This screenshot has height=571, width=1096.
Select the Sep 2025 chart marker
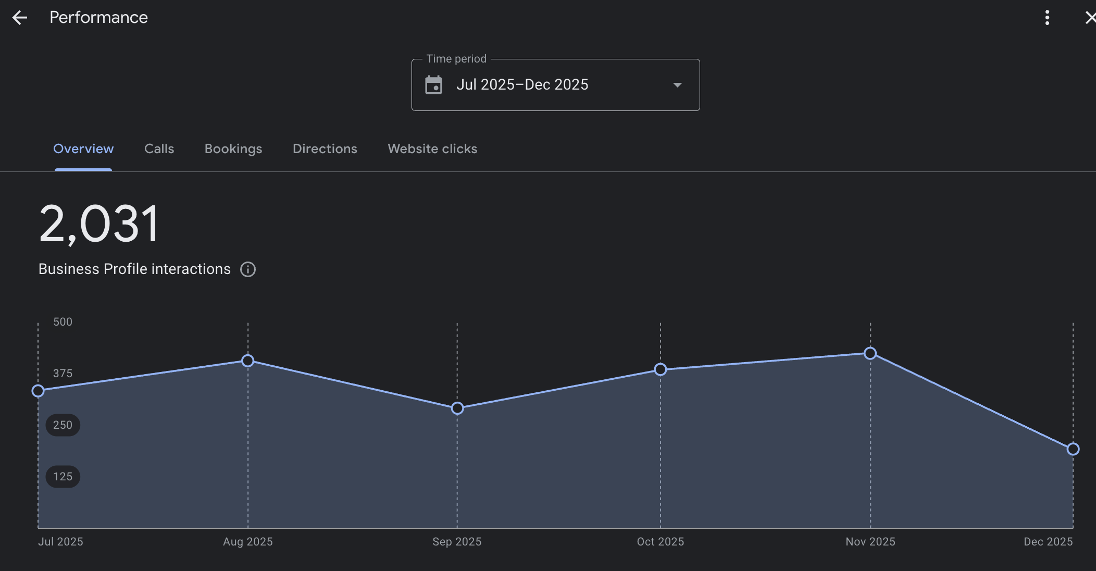(x=457, y=408)
